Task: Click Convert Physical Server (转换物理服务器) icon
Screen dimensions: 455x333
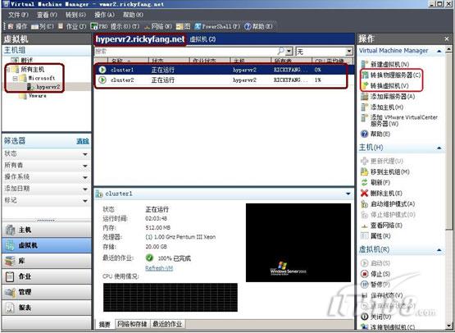Action: (365, 75)
